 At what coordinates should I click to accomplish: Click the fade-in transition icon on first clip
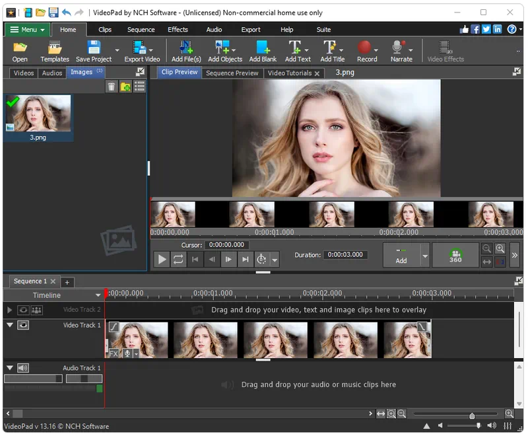(114, 326)
